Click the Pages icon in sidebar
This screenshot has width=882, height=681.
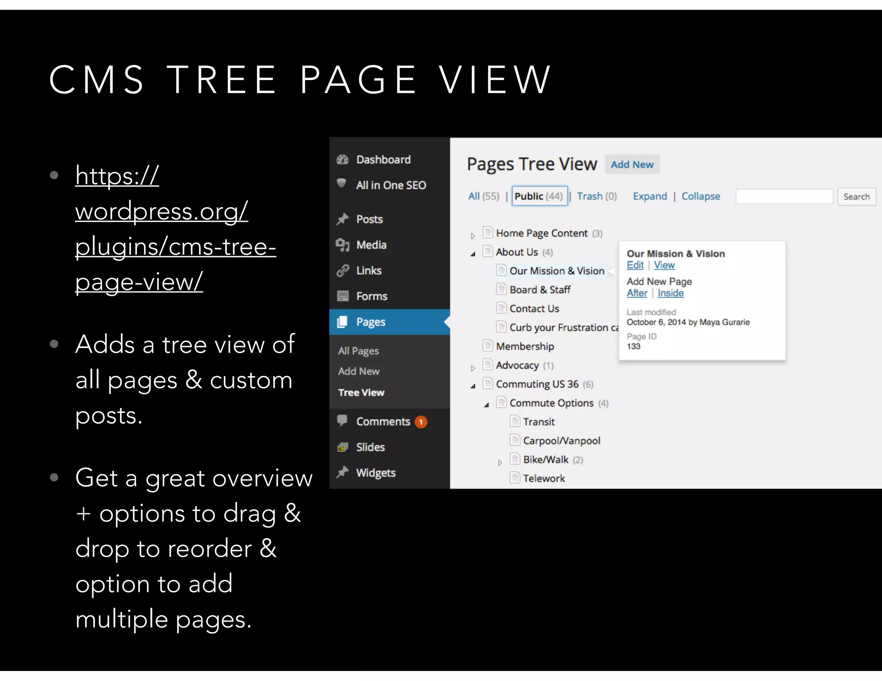342,322
